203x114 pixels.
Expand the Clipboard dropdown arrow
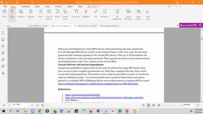[31, 19]
